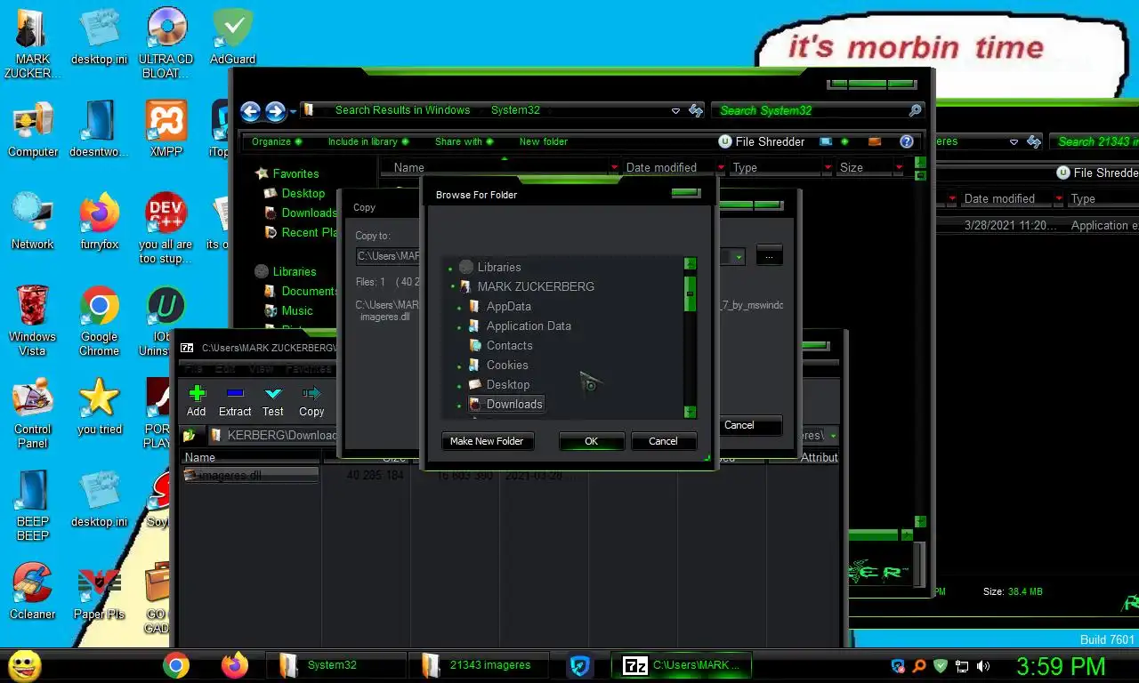Click the search magnifier in System32 window
This screenshot has height=683, width=1139.
(x=915, y=110)
